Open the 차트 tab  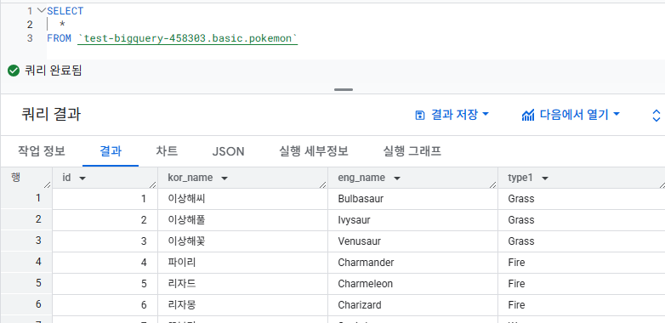point(167,151)
